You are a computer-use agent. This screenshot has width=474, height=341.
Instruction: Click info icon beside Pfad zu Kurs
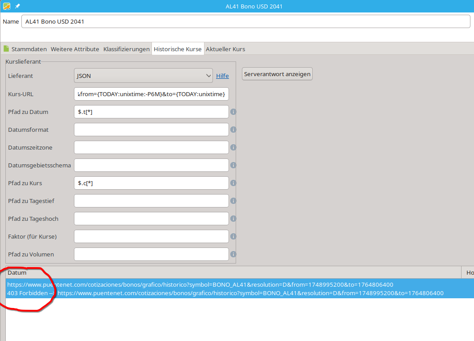click(x=233, y=183)
